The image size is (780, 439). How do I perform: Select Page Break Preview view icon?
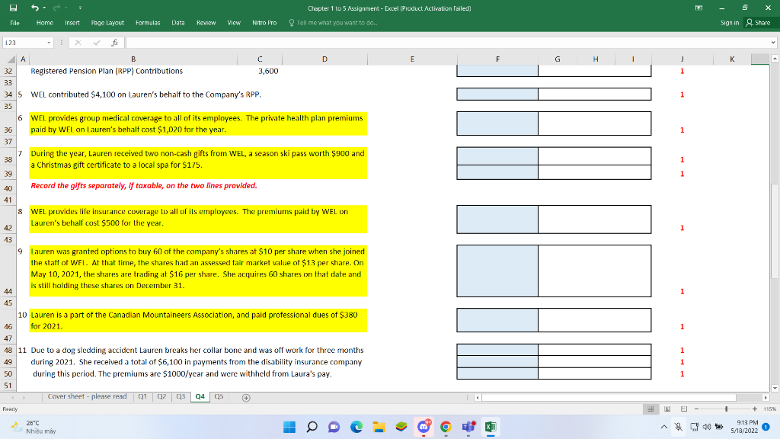(683, 409)
